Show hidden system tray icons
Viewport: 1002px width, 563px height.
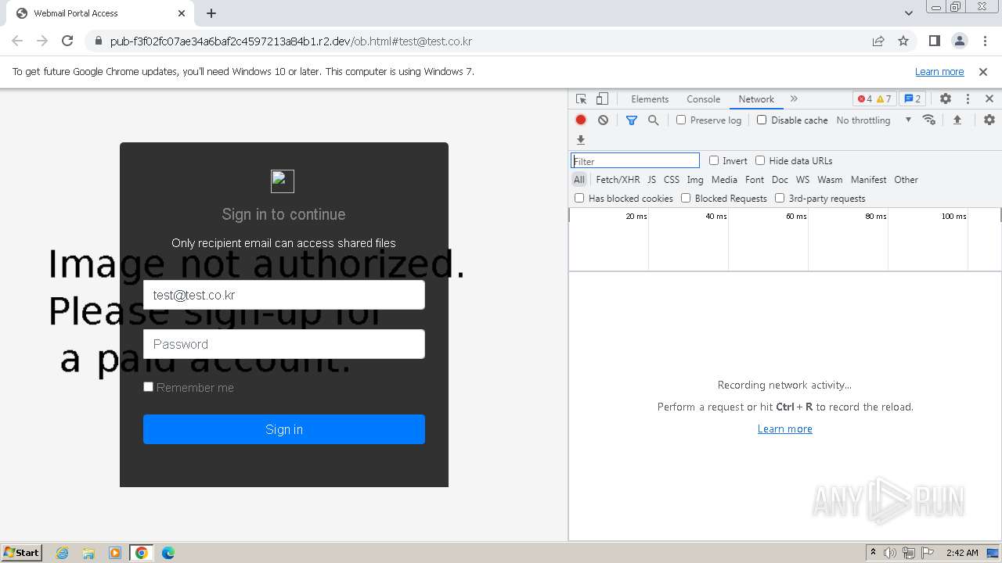pos(873,553)
